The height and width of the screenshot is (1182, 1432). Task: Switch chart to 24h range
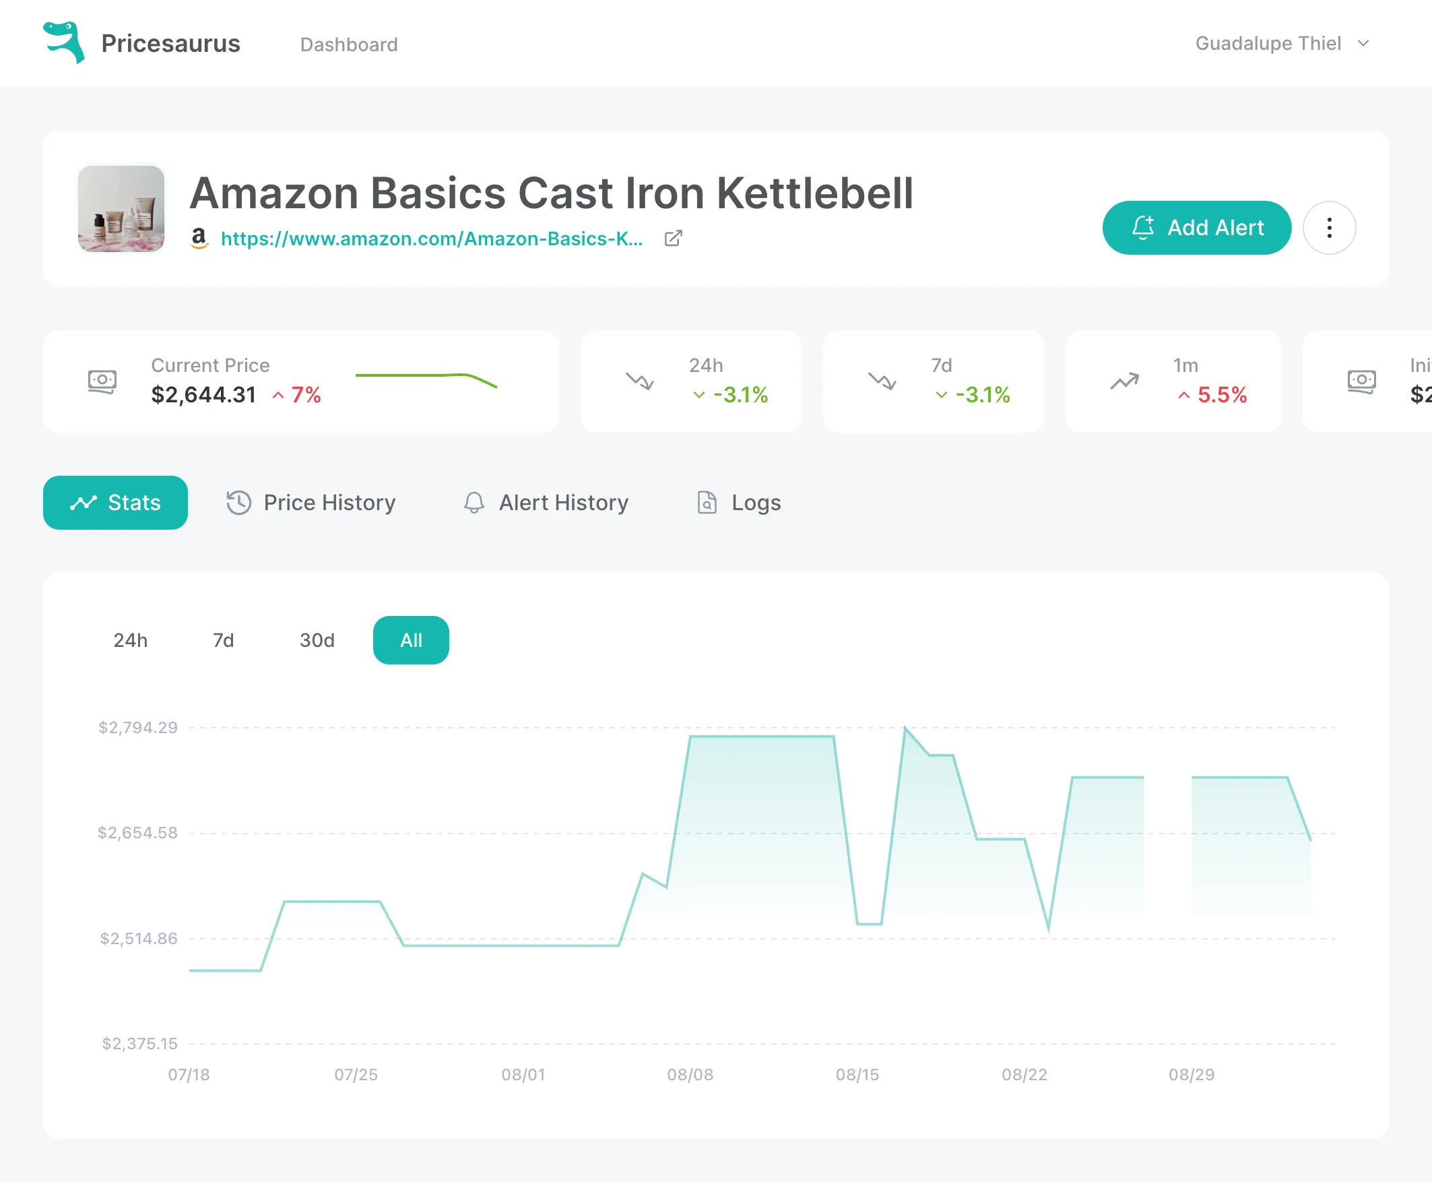click(131, 640)
